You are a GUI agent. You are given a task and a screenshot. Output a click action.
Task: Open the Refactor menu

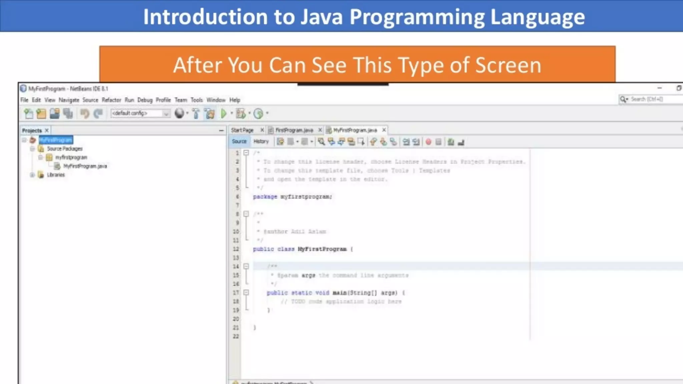pyautogui.click(x=111, y=100)
